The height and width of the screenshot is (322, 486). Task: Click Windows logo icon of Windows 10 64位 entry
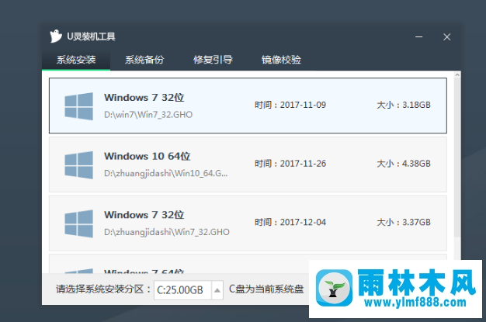(78, 164)
